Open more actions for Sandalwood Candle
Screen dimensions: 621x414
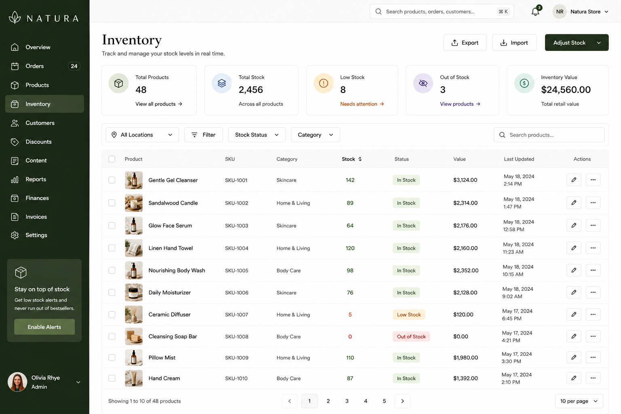pos(593,203)
